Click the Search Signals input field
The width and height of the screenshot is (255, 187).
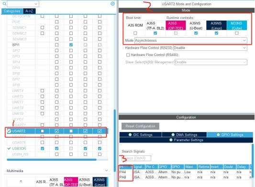pyautogui.click(x=136, y=158)
